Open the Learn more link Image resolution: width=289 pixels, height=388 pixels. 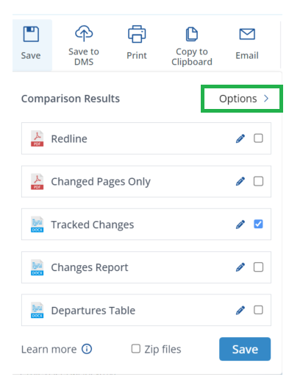(49, 350)
